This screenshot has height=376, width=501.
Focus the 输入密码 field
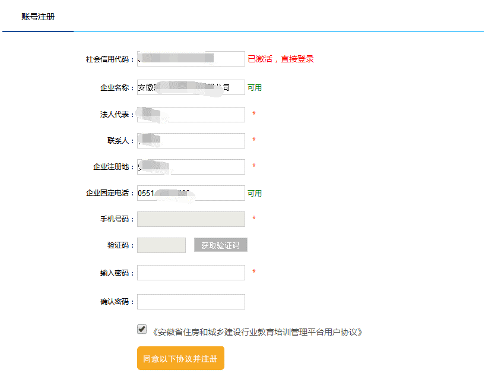[191, 273]
